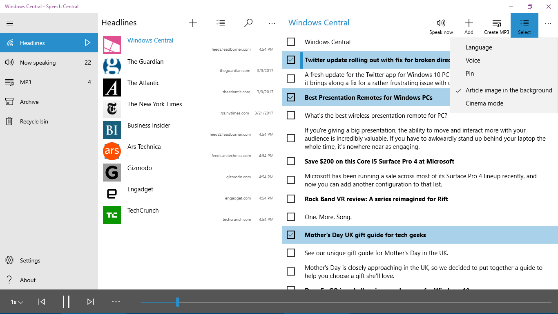Toggle the Select mode button

(x=525, y=25)
